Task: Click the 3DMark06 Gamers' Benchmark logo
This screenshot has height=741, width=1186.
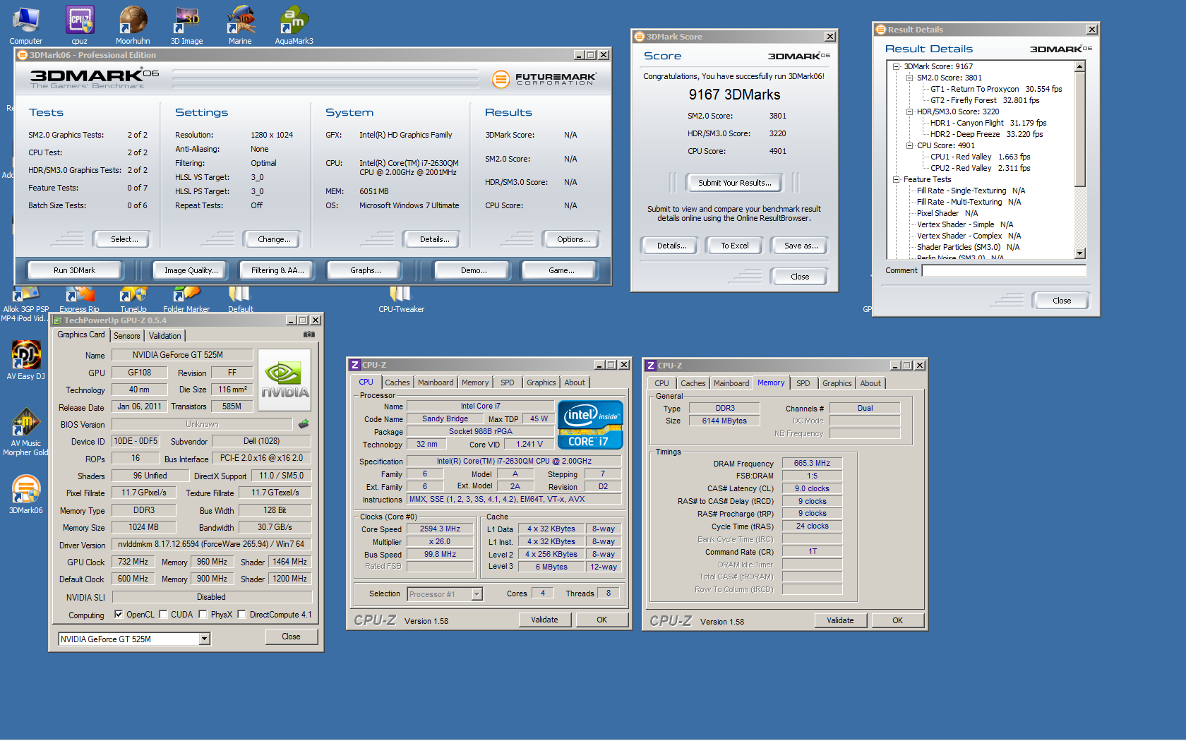Action: point(94,78)
